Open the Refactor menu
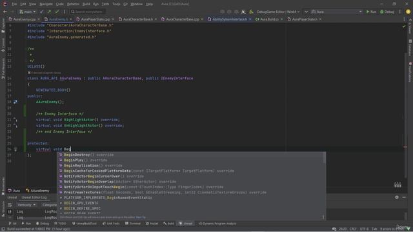The image size is (413, 232). coord(73,4)
